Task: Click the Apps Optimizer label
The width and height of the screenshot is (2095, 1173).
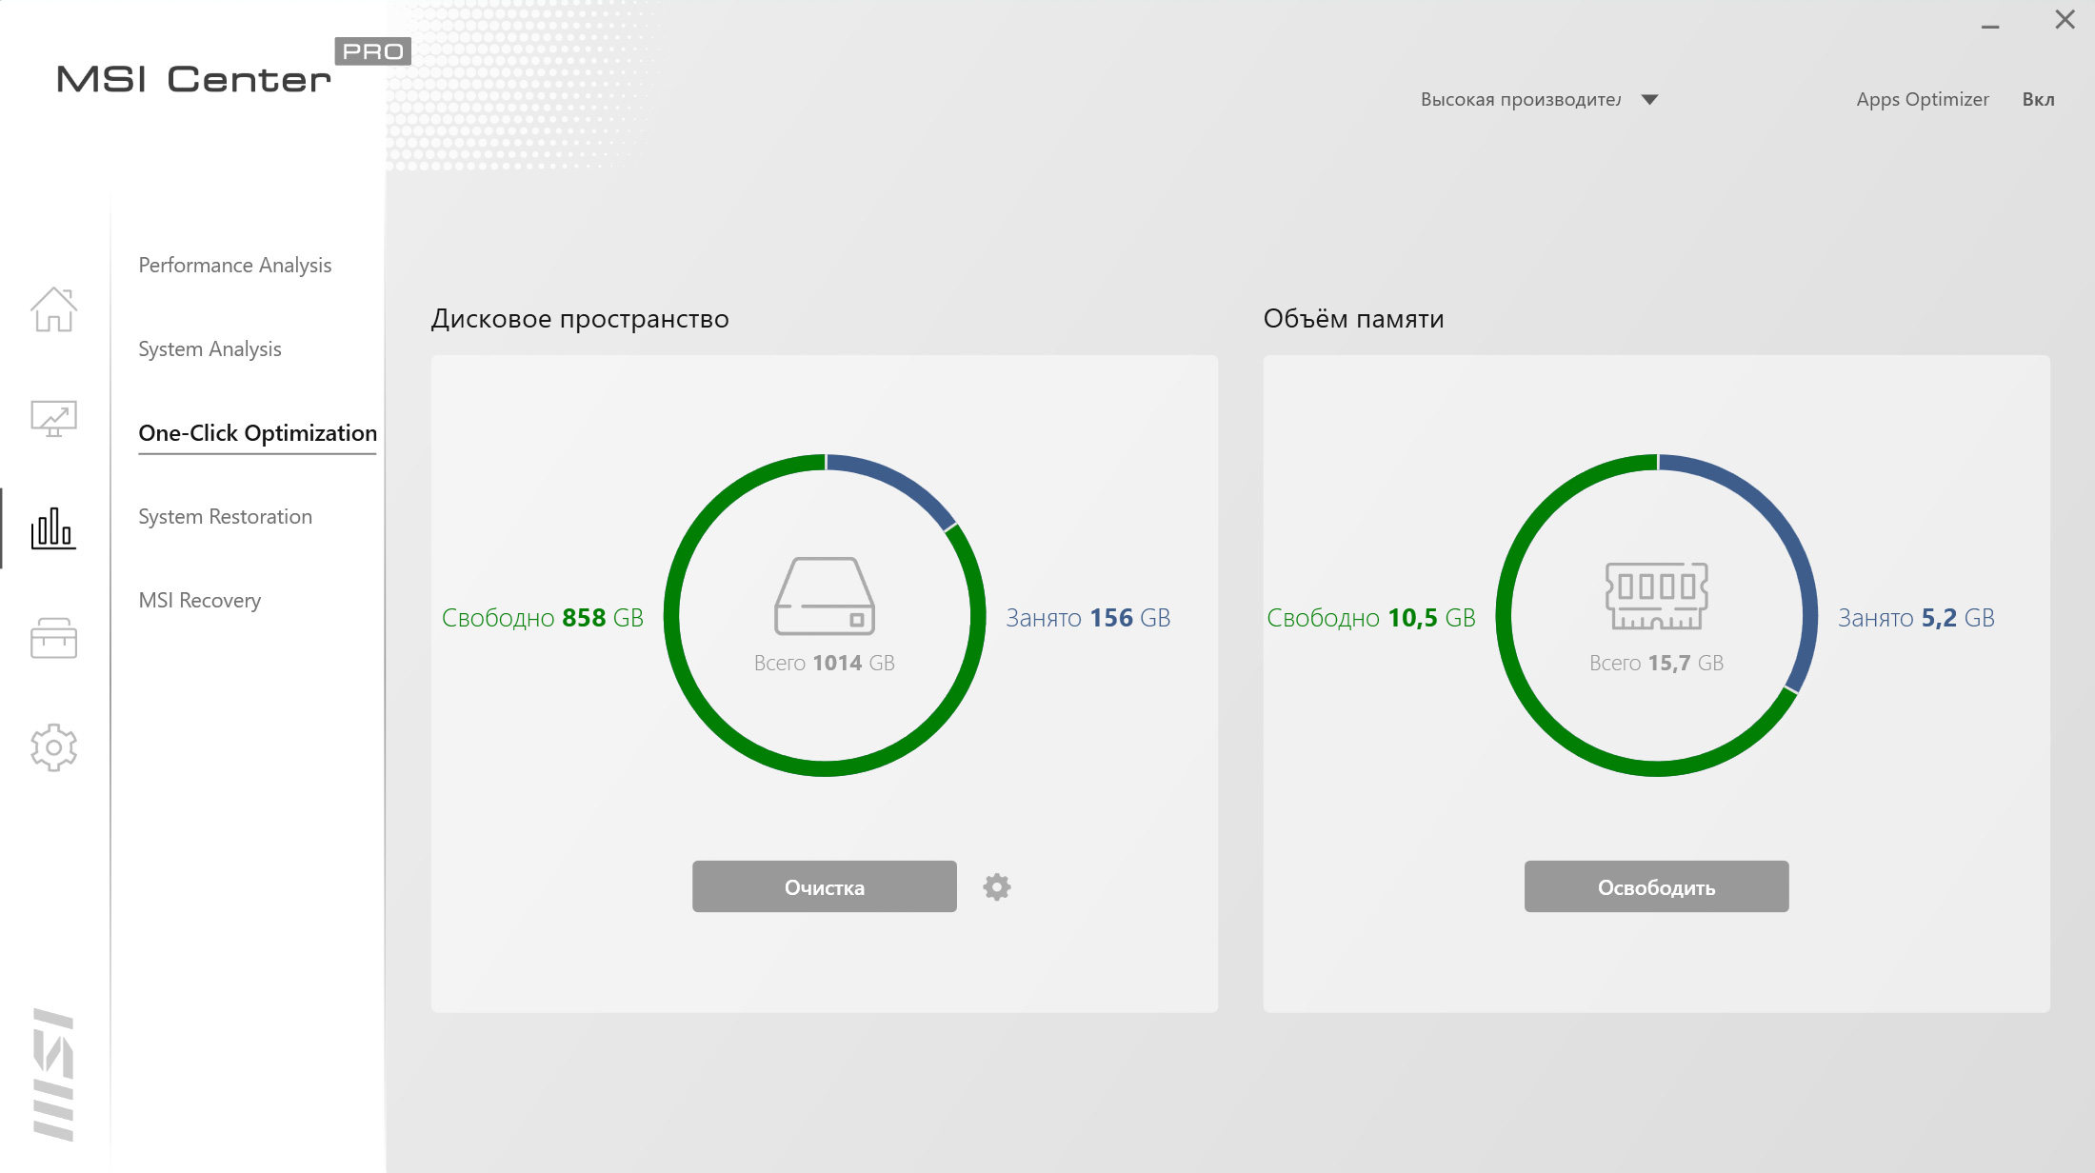Action: (x=1923, y=99)
